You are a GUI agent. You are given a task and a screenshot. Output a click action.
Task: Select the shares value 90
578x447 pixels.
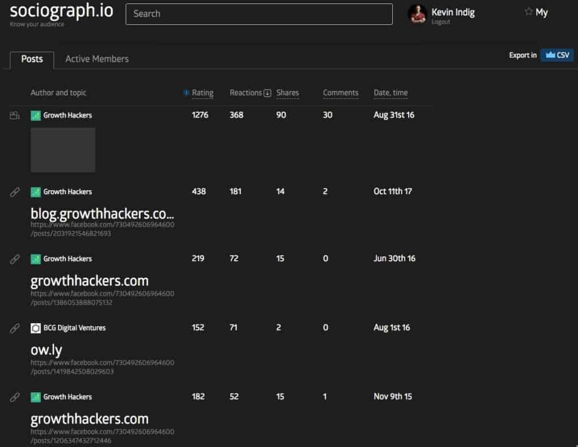click(x=281, y=115)
